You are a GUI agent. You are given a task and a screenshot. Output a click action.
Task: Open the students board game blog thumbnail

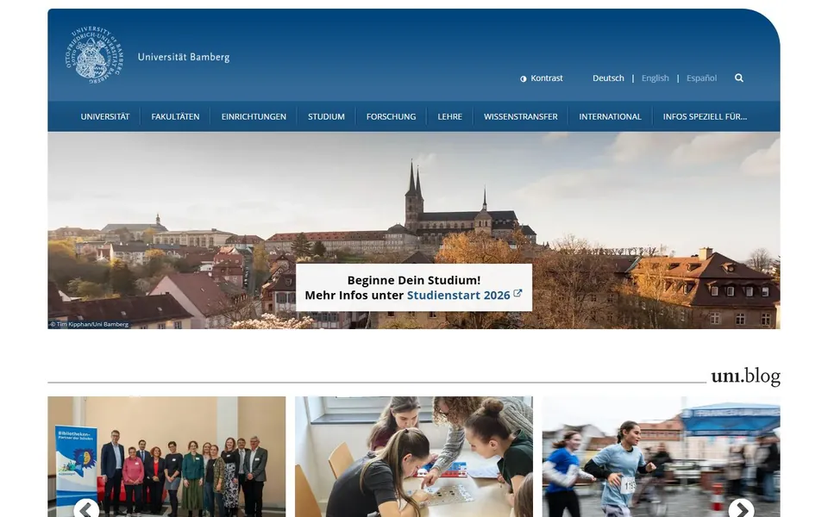click(413, 457)
